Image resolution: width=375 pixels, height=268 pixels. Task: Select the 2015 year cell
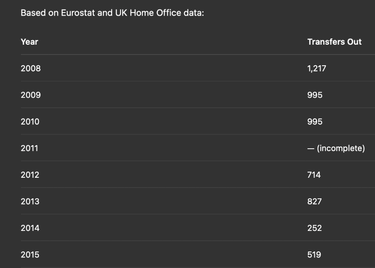30,255
